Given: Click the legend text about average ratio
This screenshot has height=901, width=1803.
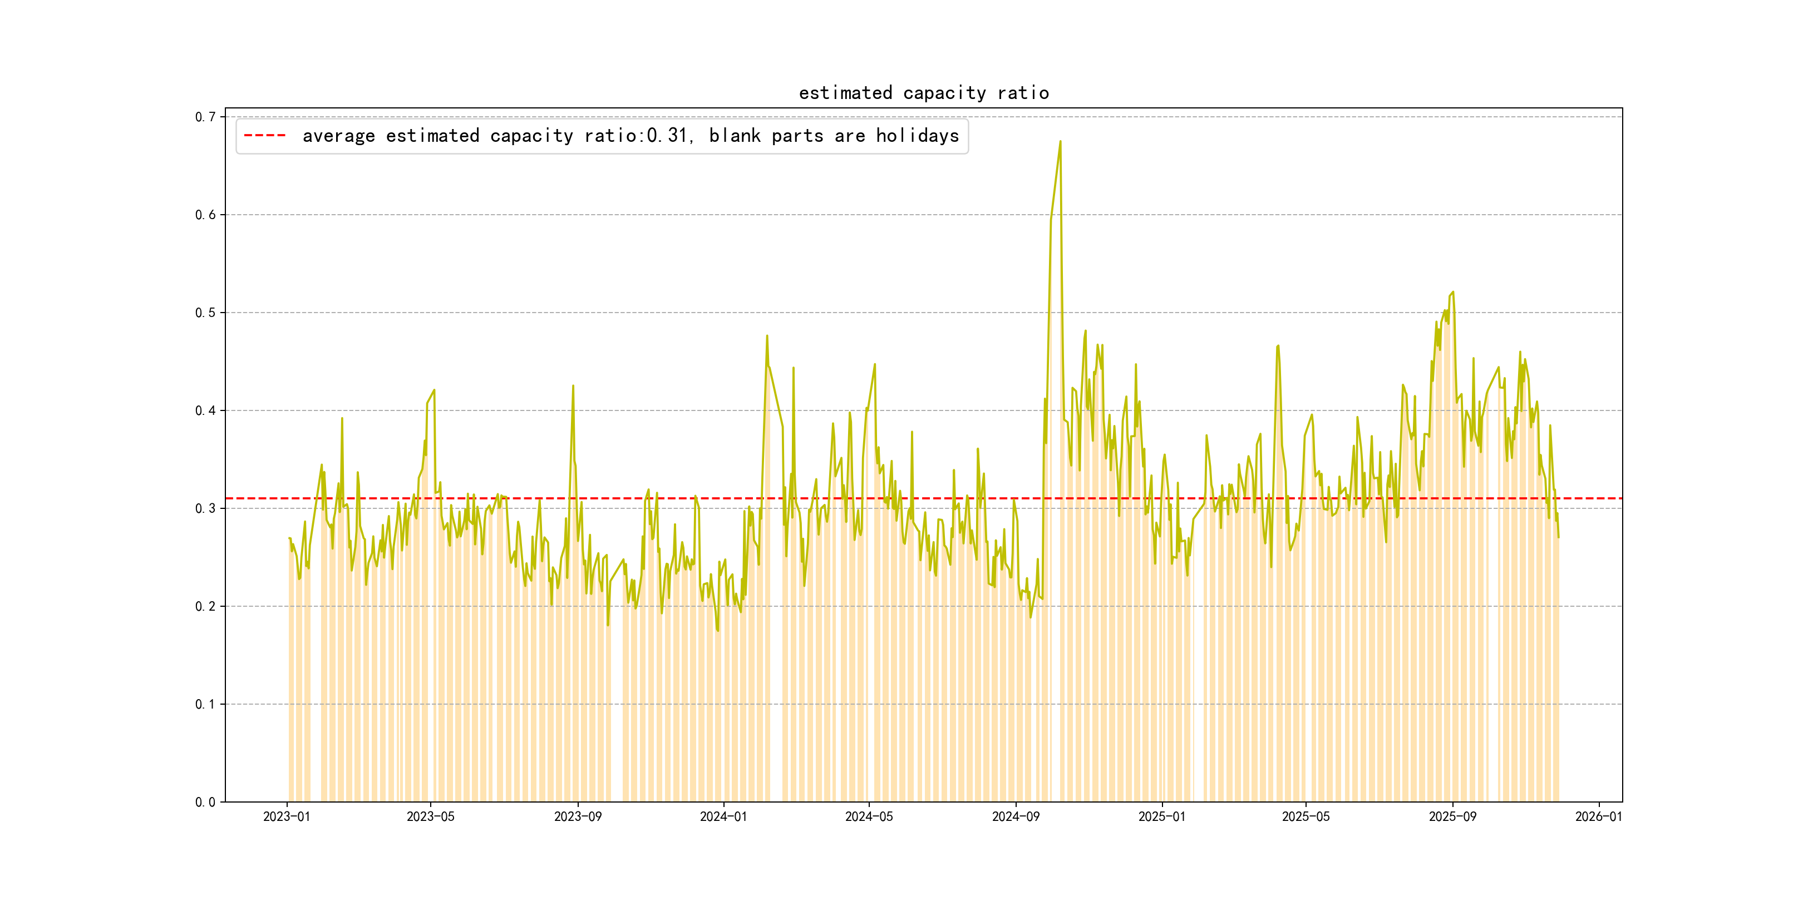Looking at the screenshot, I should 630,136.
